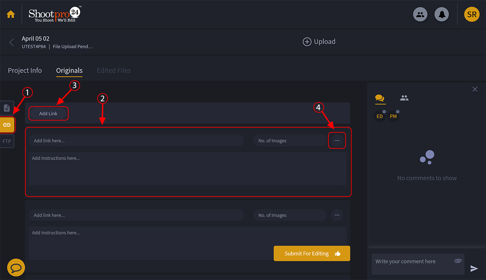Switch to the FTP upload option

(x=7, y=141)
